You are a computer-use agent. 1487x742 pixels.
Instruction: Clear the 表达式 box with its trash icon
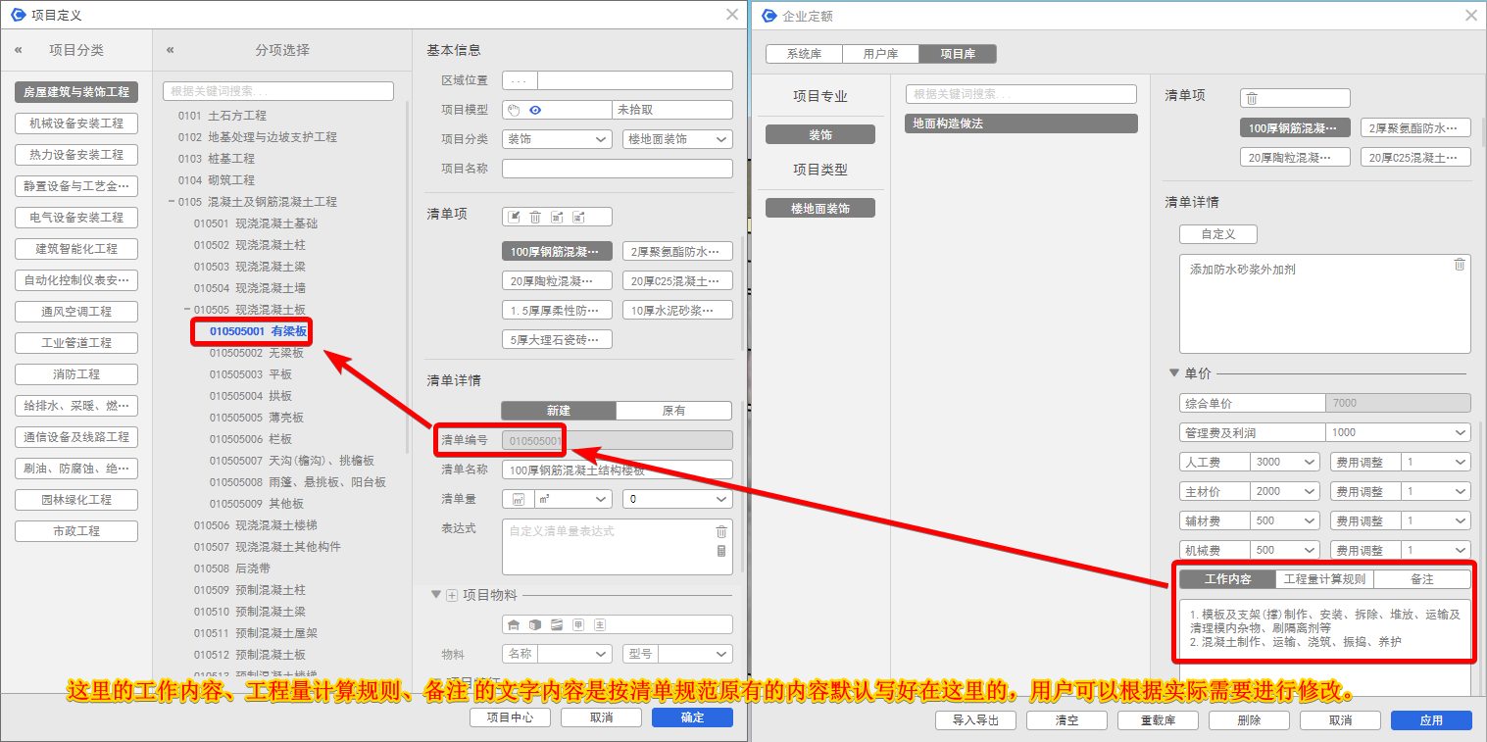pos(721,531)
